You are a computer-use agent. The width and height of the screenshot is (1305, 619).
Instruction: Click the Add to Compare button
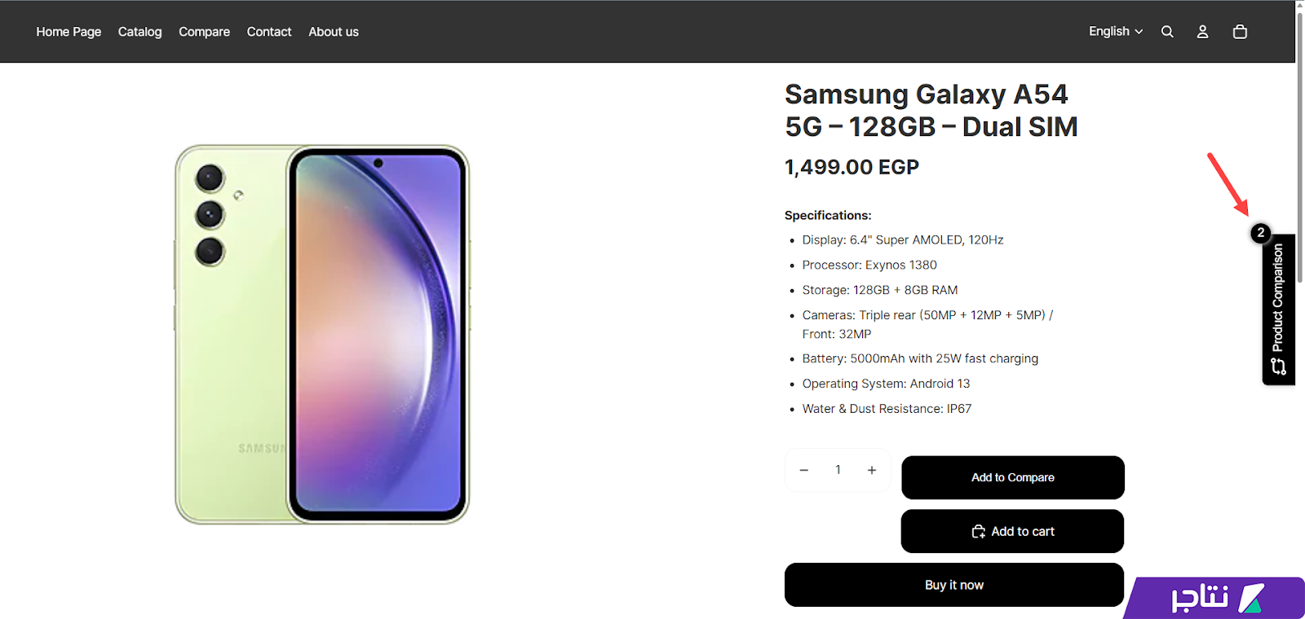(x=1013, y=477)
